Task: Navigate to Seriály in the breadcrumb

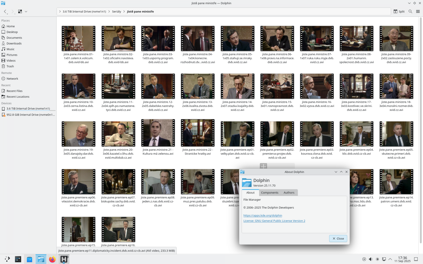Action: pos(117,12)
